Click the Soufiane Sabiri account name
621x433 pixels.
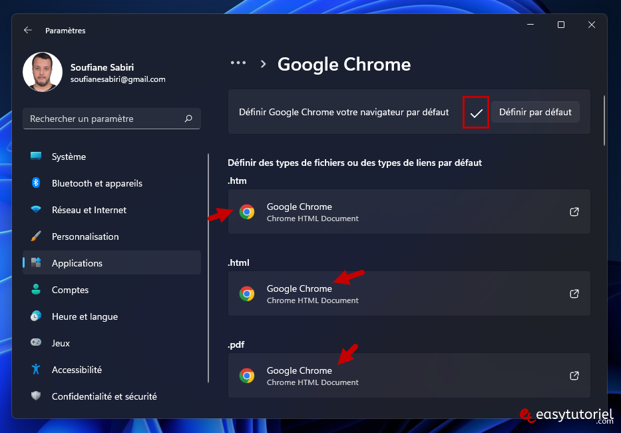click(103, 67)
